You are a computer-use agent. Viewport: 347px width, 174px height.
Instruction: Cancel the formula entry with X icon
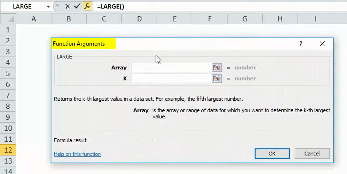[x=68, y=6]
